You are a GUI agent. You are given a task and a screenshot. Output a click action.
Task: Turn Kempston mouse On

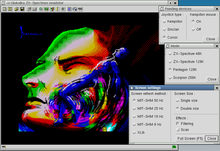point(196,21)
